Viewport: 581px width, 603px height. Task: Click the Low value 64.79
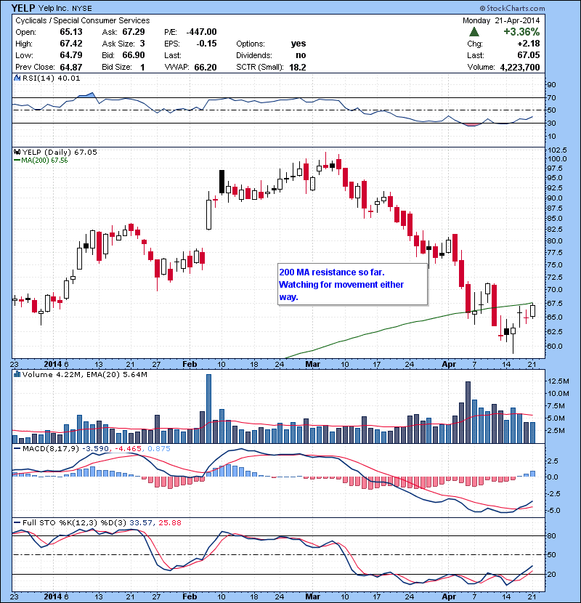pos(70,55)
